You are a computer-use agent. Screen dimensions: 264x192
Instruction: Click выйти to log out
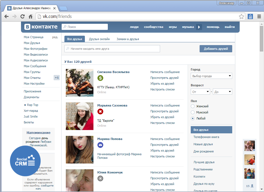[x=230, y=27]
